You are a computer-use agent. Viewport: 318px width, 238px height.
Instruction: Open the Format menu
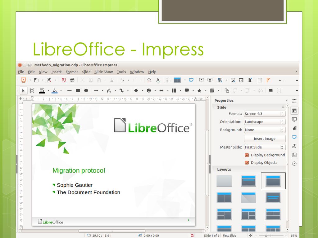coord(72,72)
